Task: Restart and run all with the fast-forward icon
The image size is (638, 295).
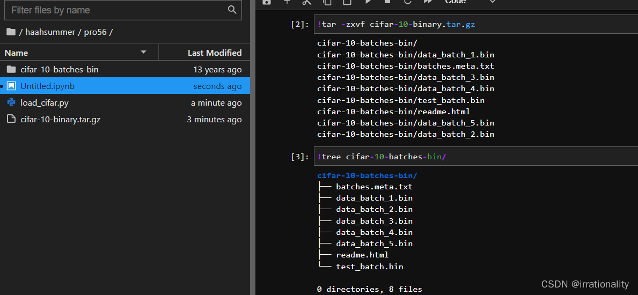Action: click(428, 2)
